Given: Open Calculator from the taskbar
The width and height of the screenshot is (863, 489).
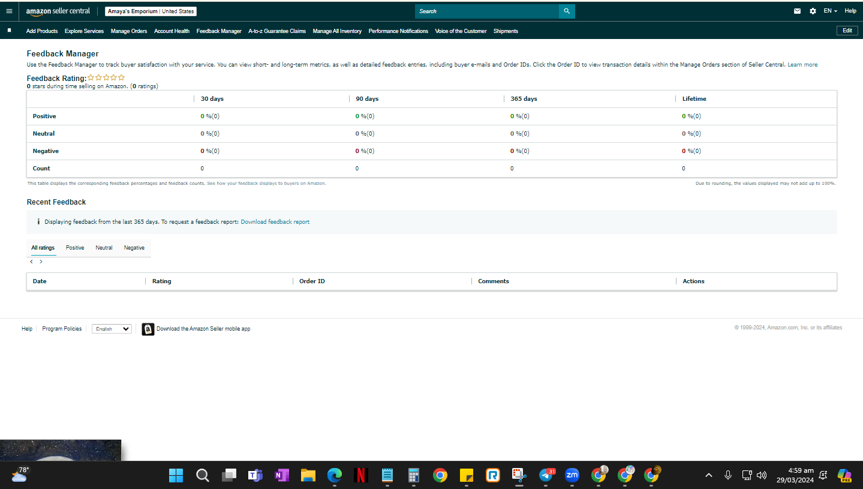Looking at the screenshot, I should 413,475.
